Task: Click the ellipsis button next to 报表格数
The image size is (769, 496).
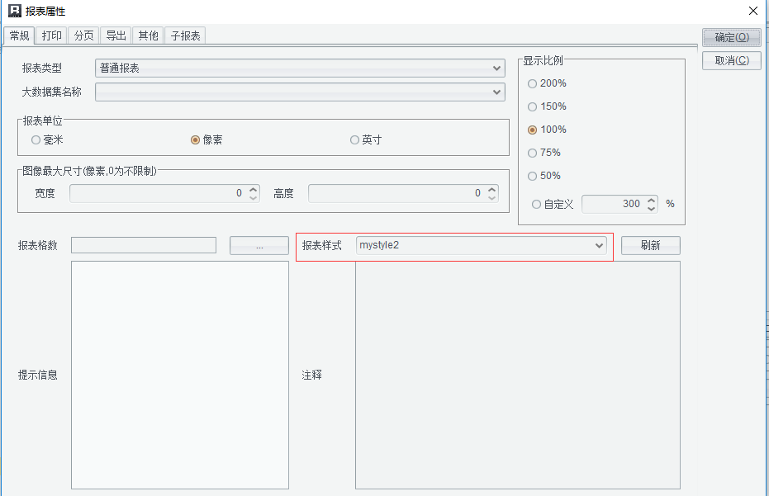Action: coord(259,246)
